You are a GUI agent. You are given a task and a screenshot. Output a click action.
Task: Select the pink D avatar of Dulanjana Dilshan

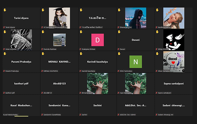pyautogui.click(x=97, y=40)
